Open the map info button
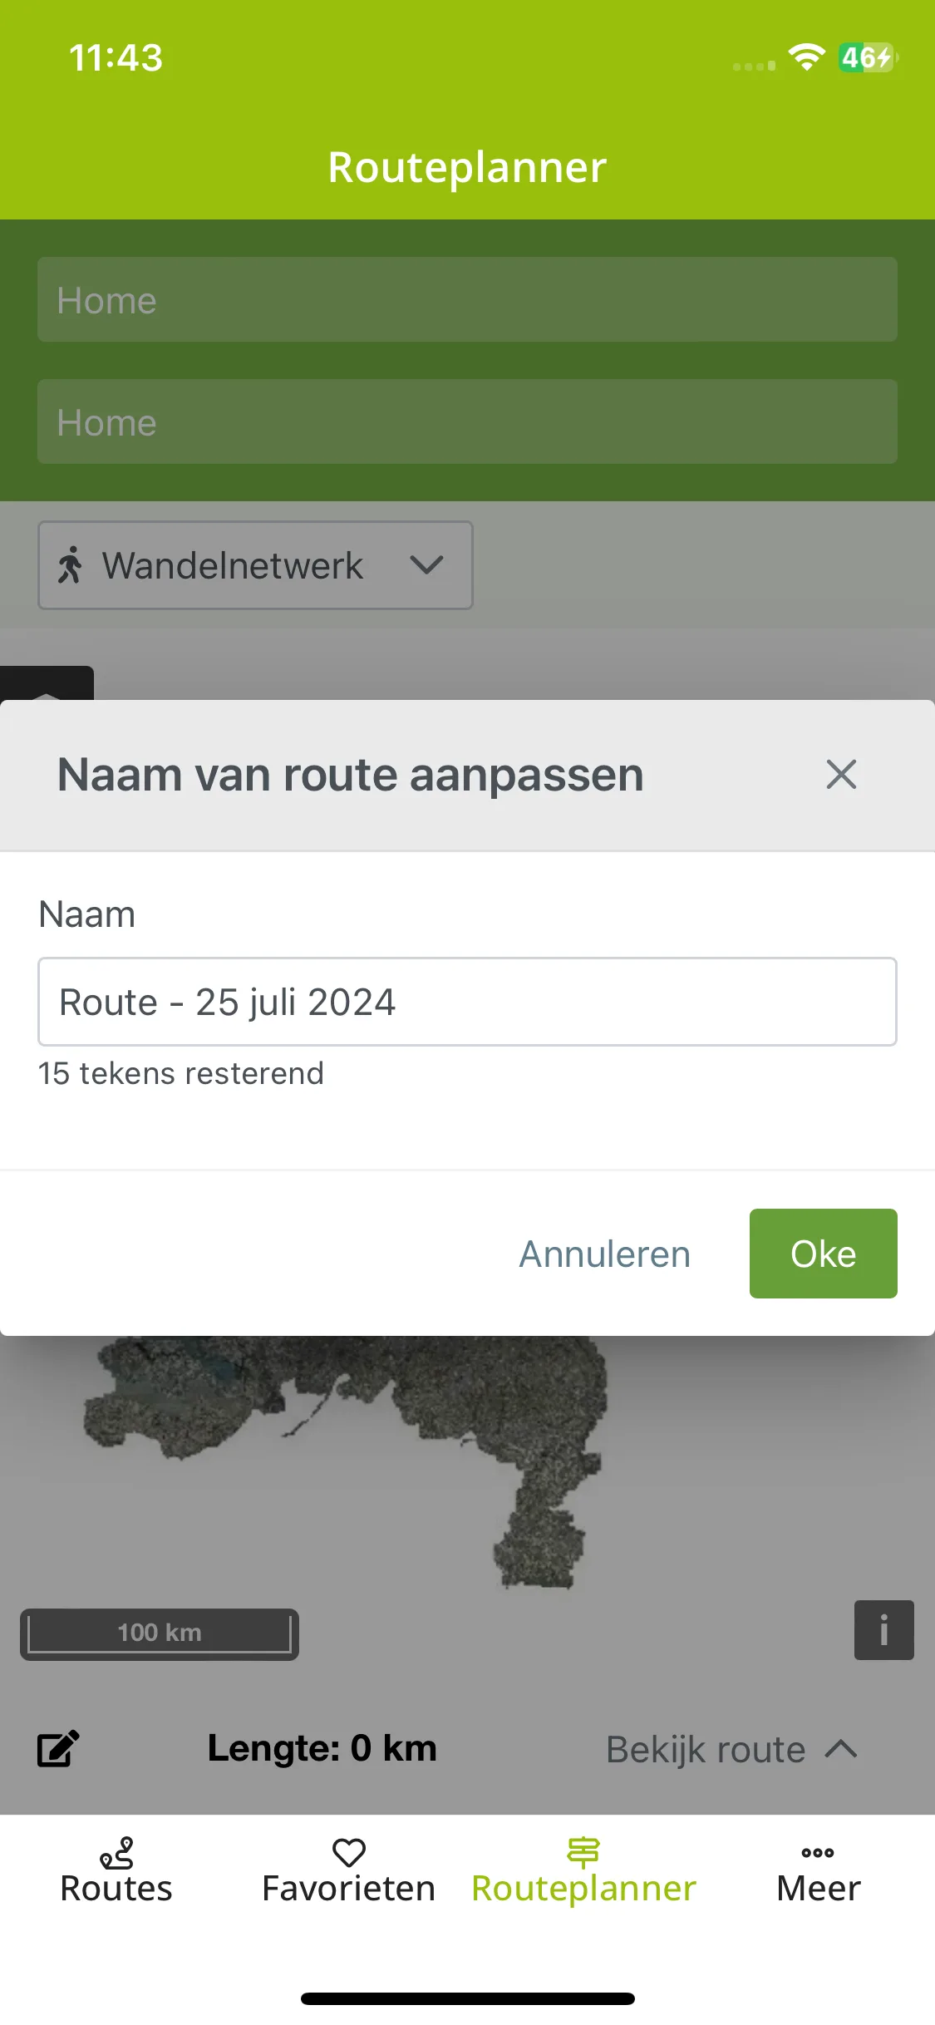The height and width of the screenshot is (2025, 935). (x=883, y=1630)
